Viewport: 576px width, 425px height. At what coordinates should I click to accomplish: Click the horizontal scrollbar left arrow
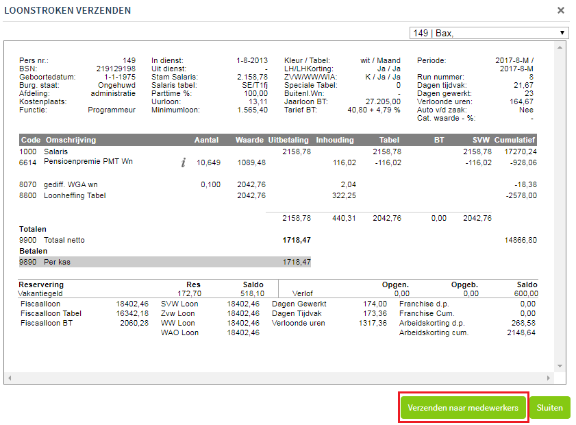click(x=10, y=378)
